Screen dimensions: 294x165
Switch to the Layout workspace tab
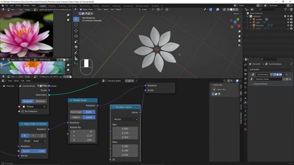pyautogui.click(x=43, y=6)
